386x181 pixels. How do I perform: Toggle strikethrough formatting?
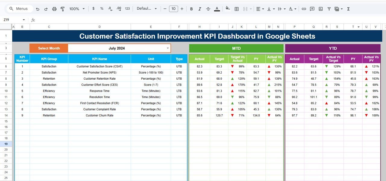pyautogui.click(x=208, y=9)
